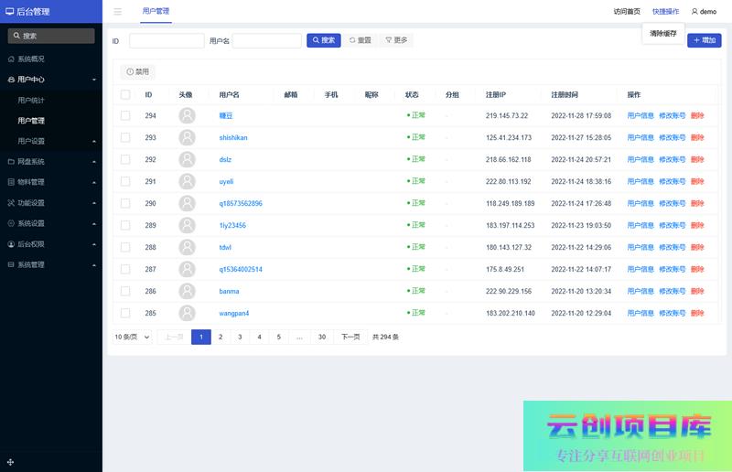The width and height of the screenshot is (732, 472).
Task: Click the avatar of user tdwl
Action: 188,247
